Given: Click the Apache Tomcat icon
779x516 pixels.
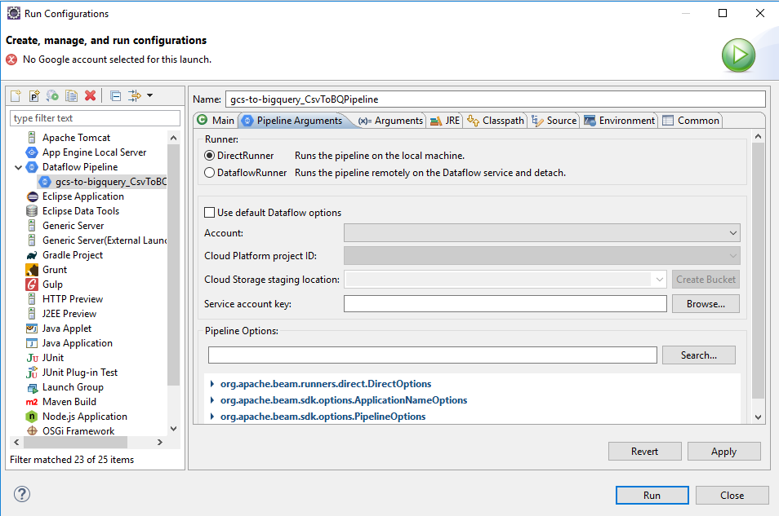Looking at the screenshot, I should point(32,138).
